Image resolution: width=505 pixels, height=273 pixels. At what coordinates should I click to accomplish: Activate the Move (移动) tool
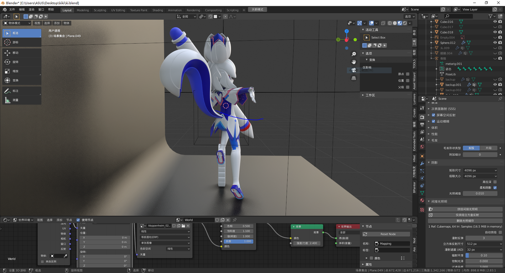[21, 53]
